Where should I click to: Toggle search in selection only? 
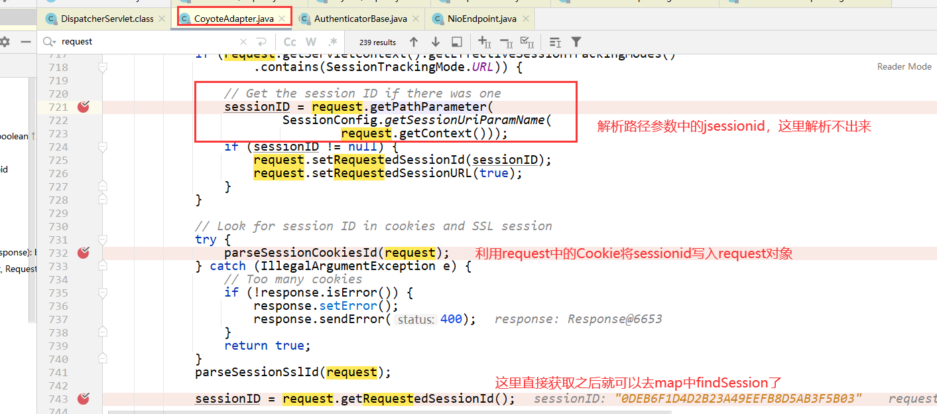coord(457,41)
